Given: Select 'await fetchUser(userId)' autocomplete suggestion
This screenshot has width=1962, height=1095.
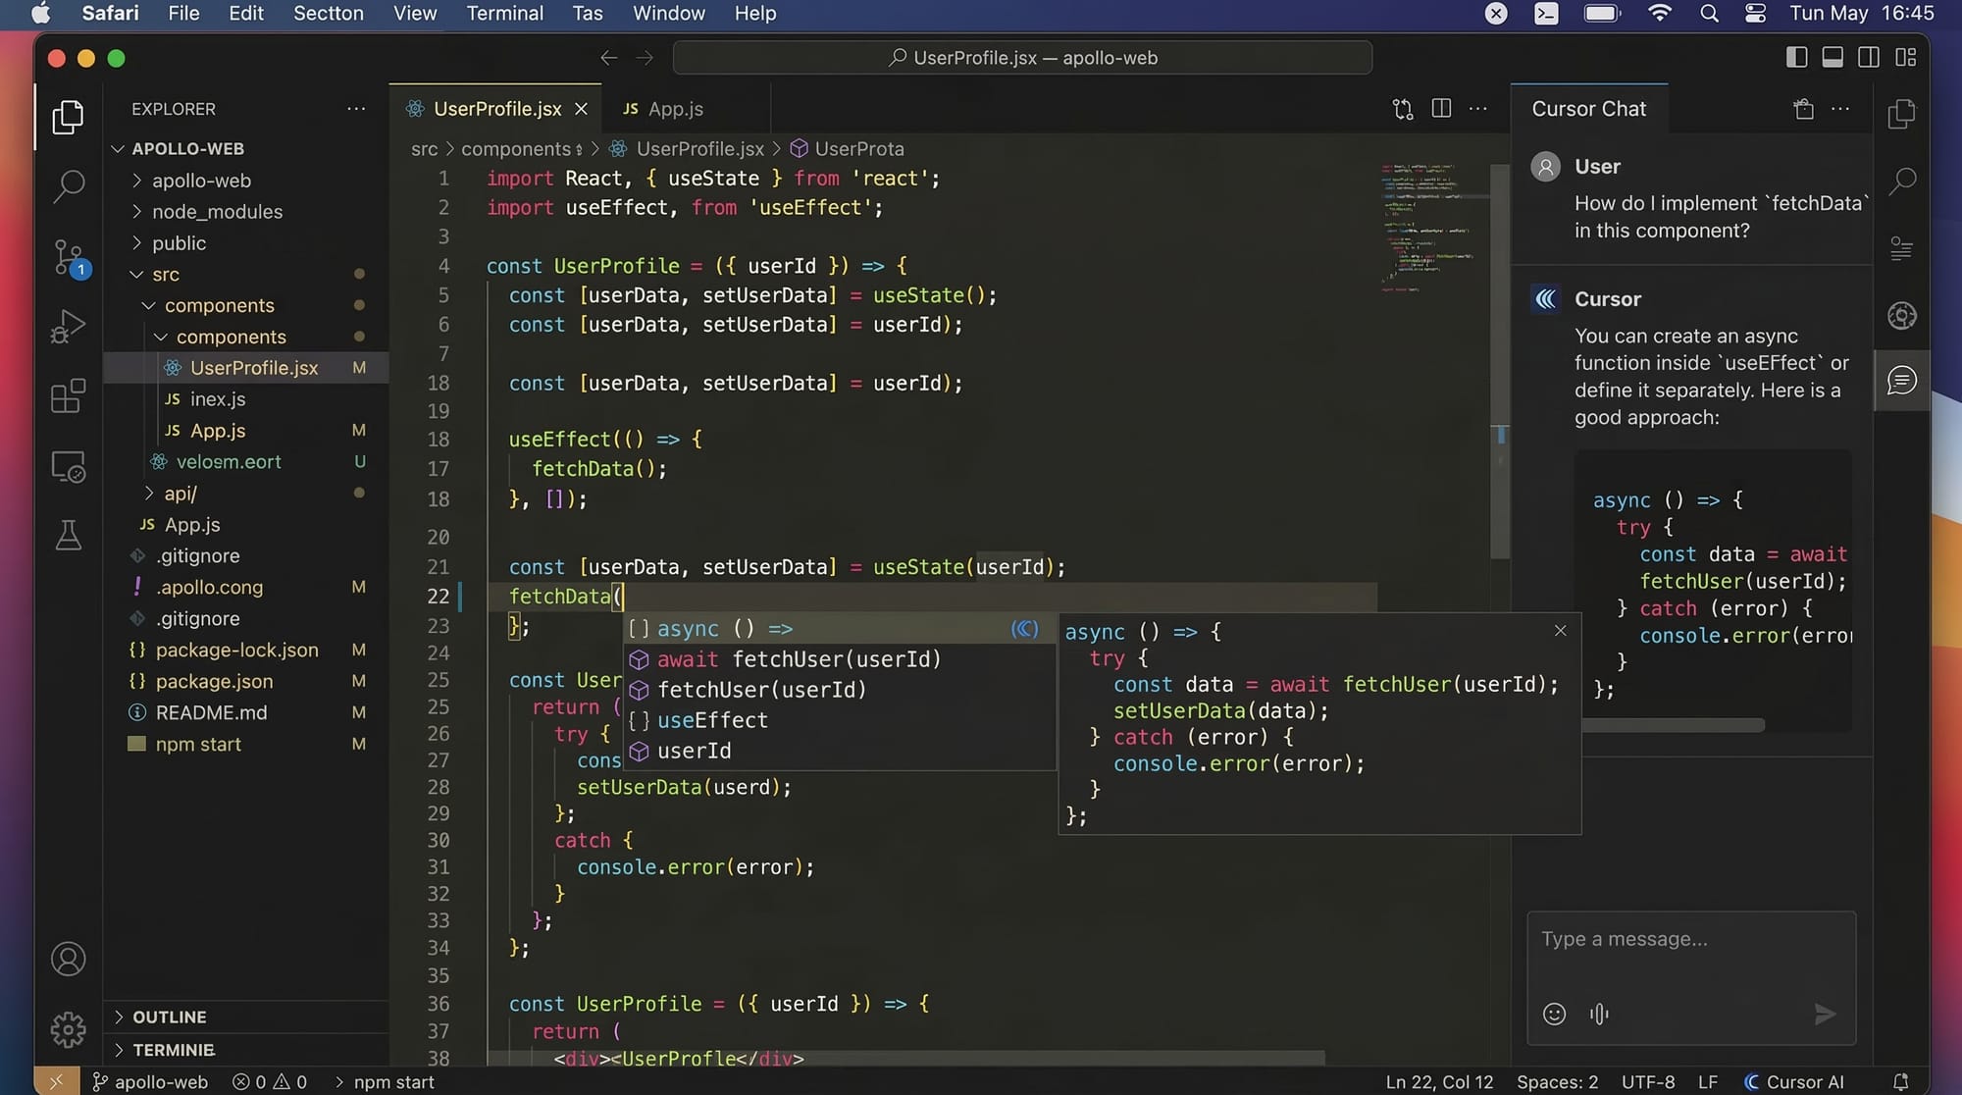Looking at the screenshot, I should [798, 659].
